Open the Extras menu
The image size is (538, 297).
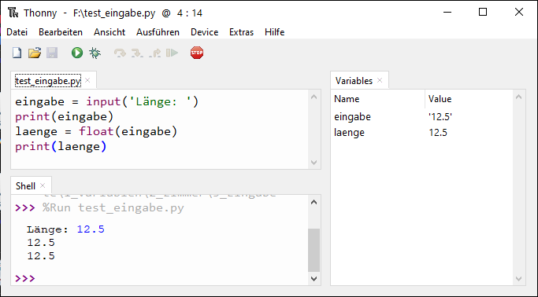click(x=242, y=32)
